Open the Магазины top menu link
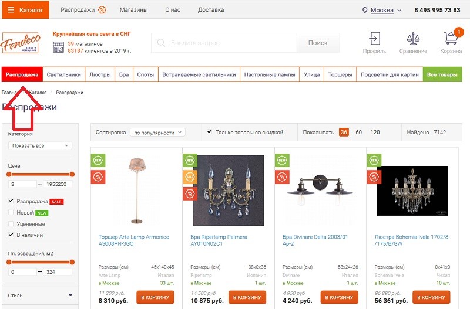 pyautogui.click(x=134, y=10)
